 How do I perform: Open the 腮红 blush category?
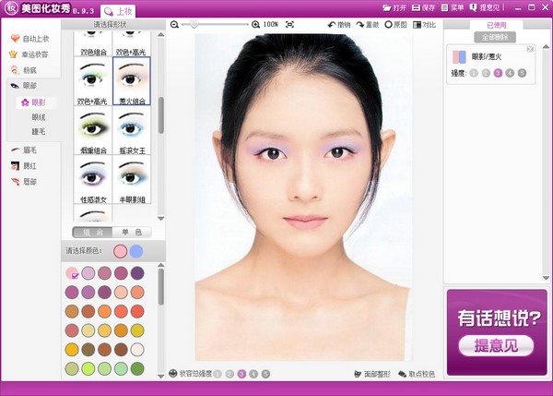coord(24,165)
